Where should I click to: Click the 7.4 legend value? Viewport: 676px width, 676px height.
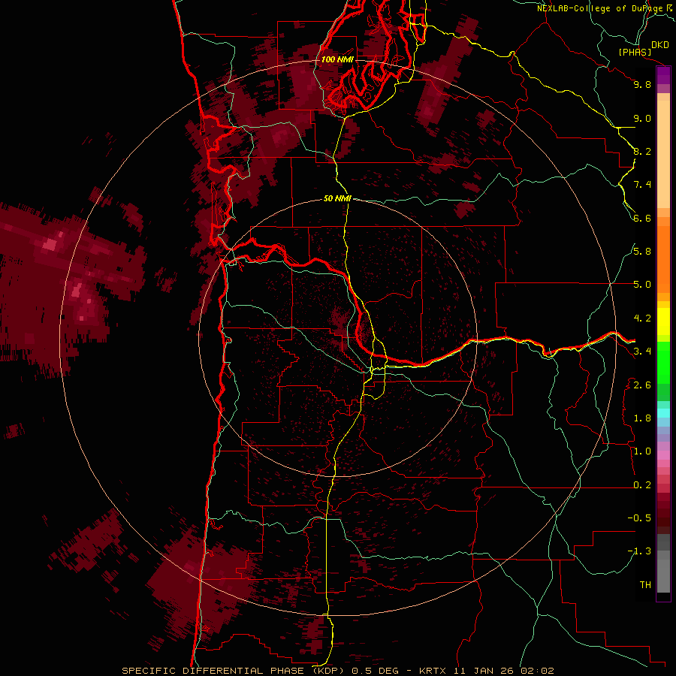coord(642,185)
